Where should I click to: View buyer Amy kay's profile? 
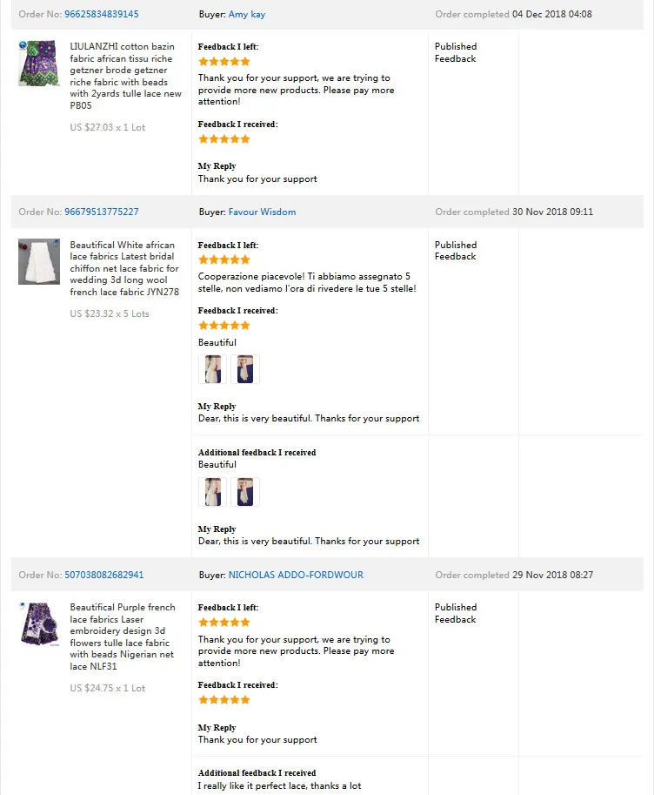point(247,14)
